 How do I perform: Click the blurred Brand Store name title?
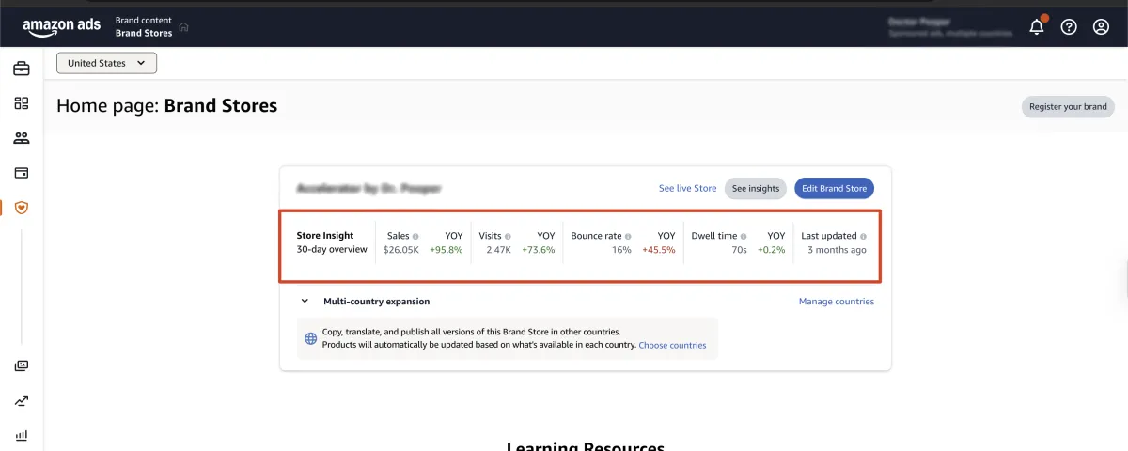[x=368, y=188]
